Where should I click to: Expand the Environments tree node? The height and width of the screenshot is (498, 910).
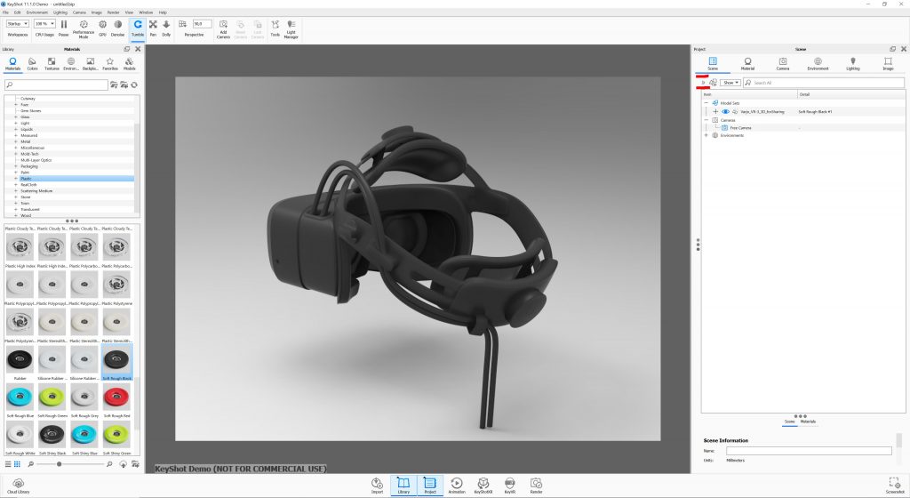[x=706, y=135]
